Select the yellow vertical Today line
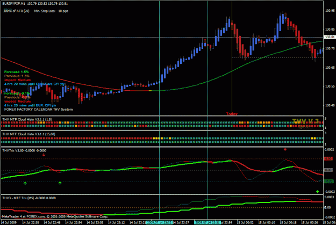The height and width of the screenshot is (225, 336). coord(232,57)
